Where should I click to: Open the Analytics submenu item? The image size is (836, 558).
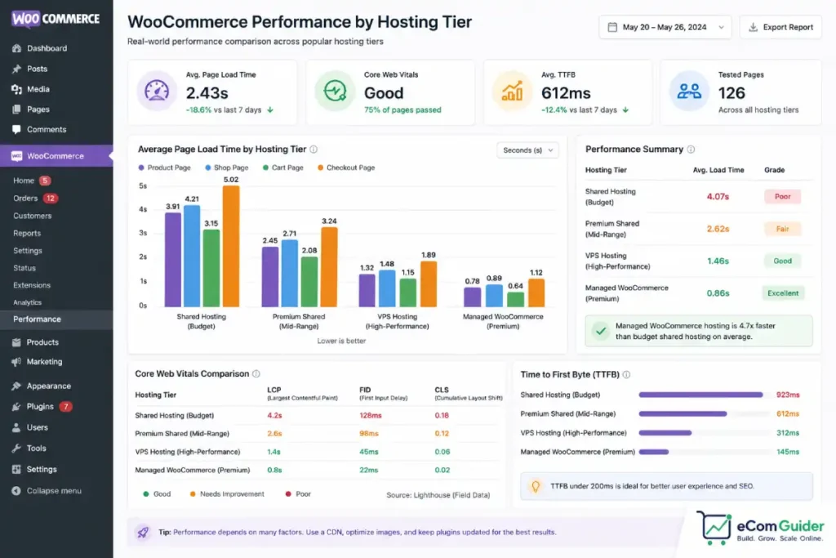pos(27,302)
